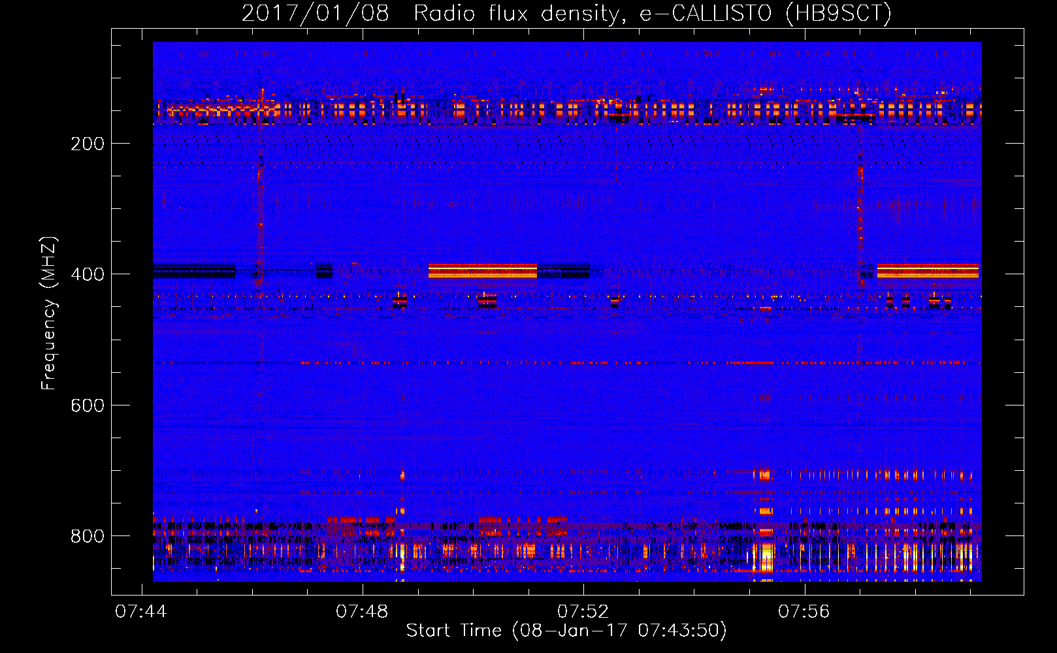Click the 07:56 time tick label
The image size is (1057, 653).
pyautogui.click(x=804, y=612)
